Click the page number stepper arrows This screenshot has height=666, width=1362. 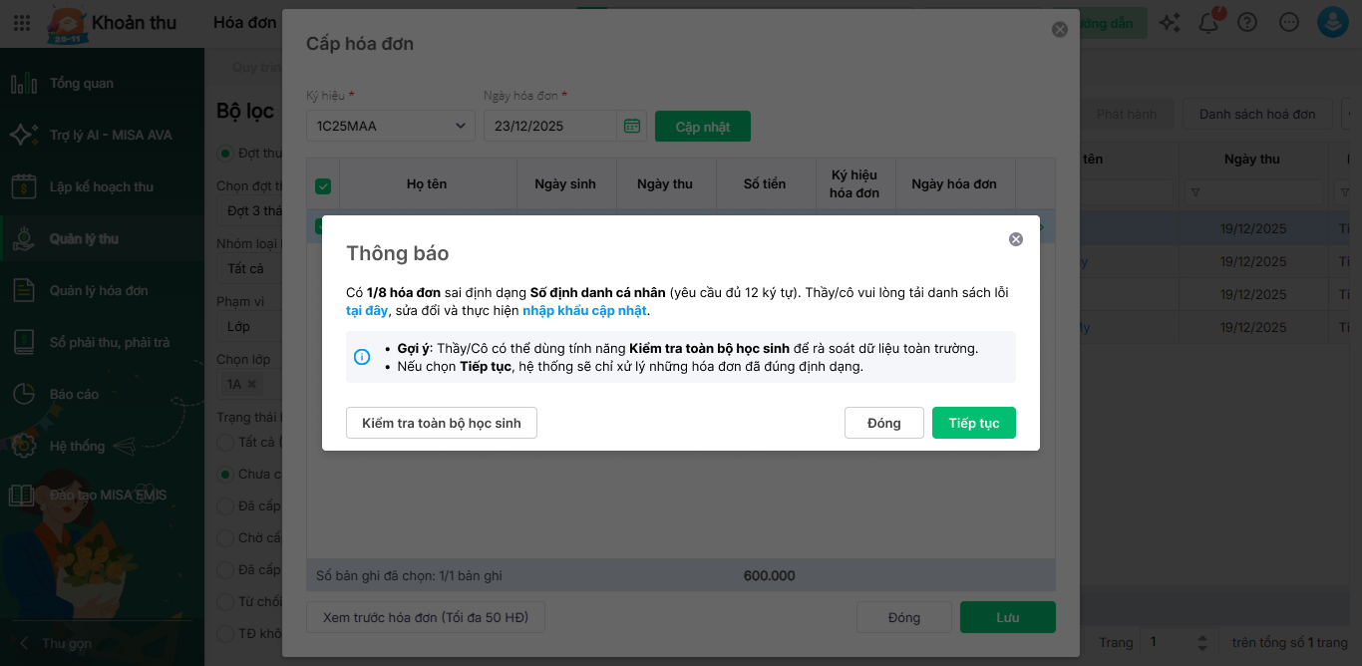pos(1201,643)
